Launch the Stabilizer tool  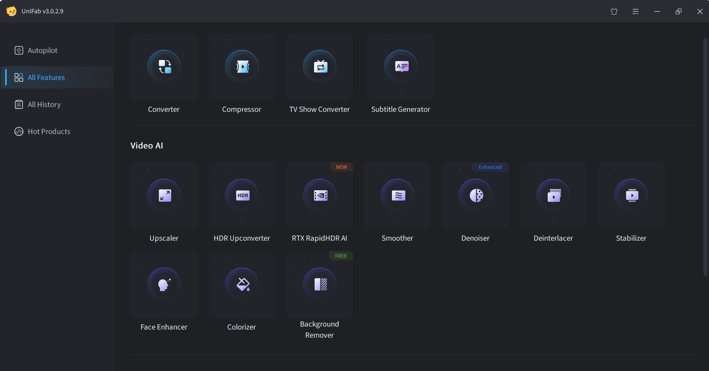coord(631,195)
